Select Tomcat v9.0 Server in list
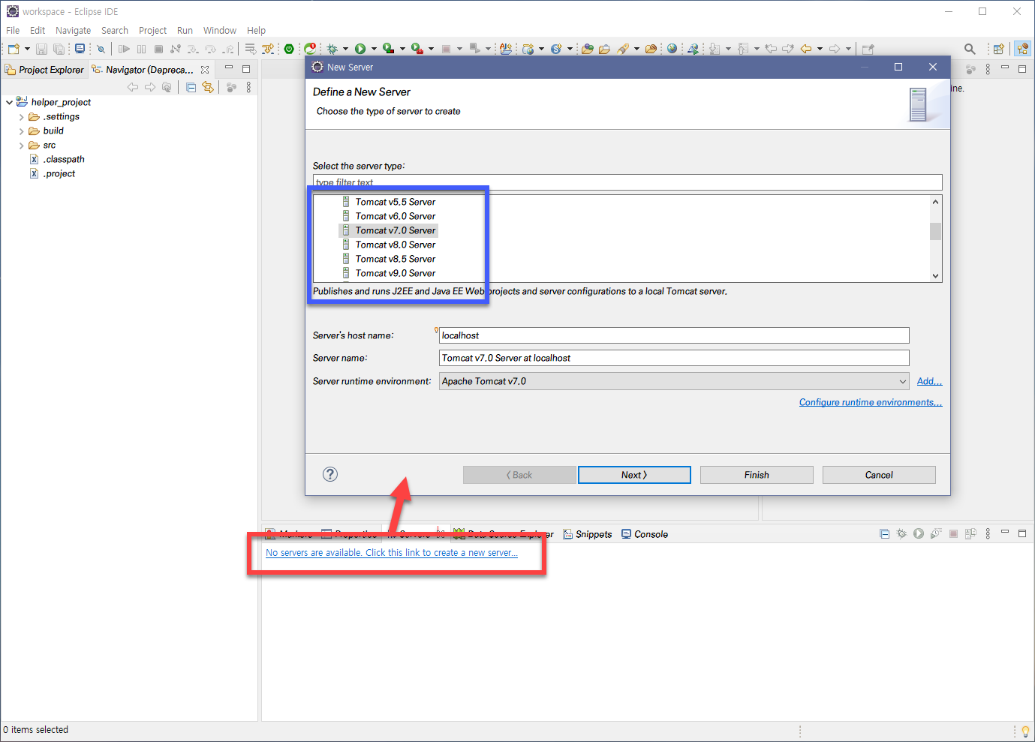 (395, 273)
